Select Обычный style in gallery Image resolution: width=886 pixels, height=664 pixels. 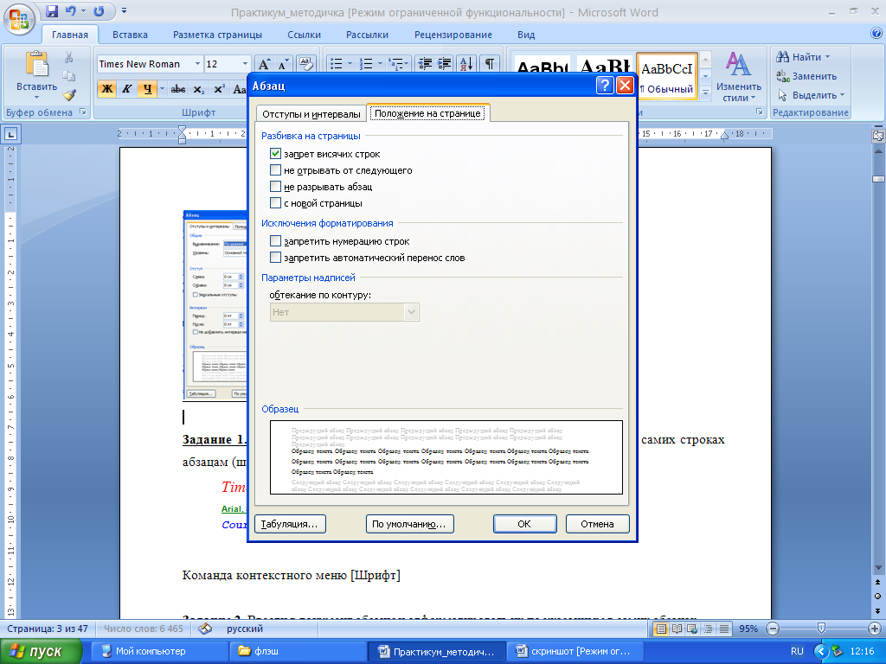click(667, 77)
